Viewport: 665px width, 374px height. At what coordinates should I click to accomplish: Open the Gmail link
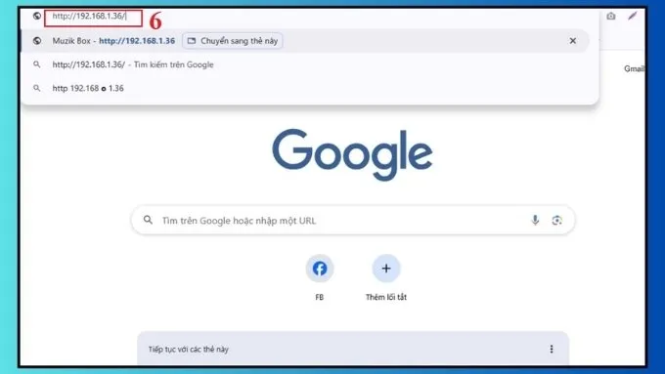point(634,68)
